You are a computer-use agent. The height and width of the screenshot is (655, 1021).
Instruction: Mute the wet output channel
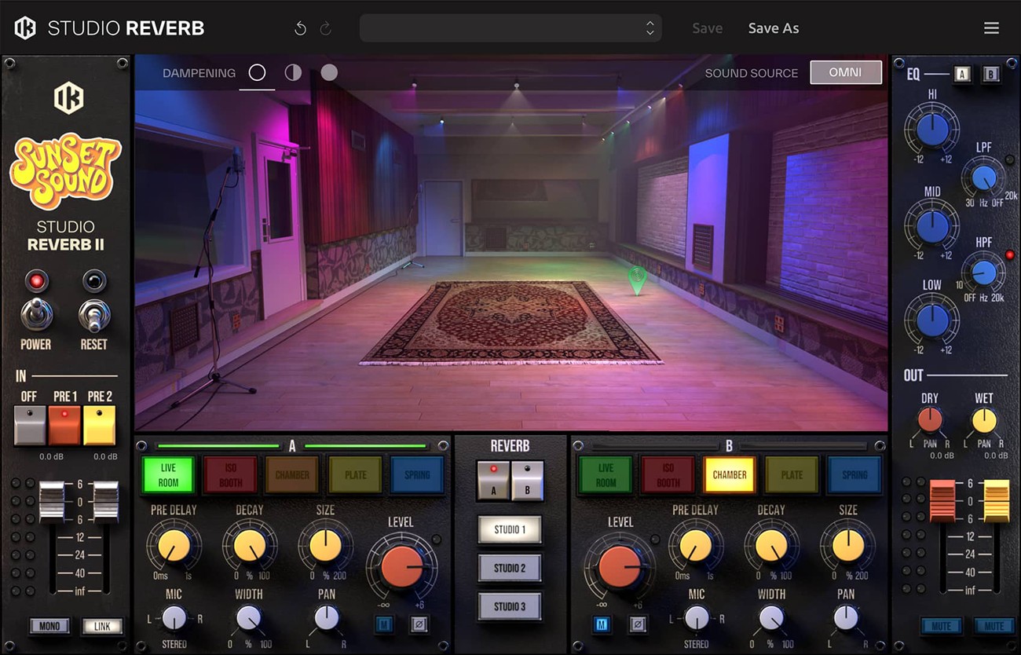[x=994, y=625]
